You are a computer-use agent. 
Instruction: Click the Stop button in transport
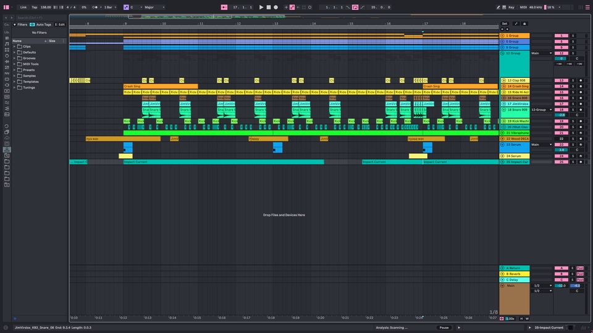268,7
